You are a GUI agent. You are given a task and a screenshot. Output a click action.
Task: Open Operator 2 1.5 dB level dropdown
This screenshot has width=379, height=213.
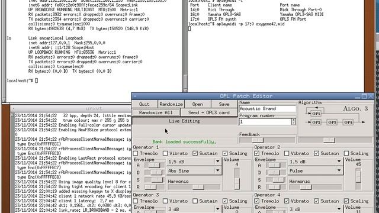coord(316,162)
